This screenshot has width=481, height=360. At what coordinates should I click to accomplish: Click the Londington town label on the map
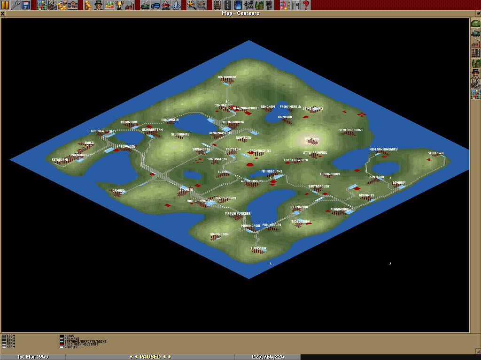pyautogui.click(x=219, y=234)
